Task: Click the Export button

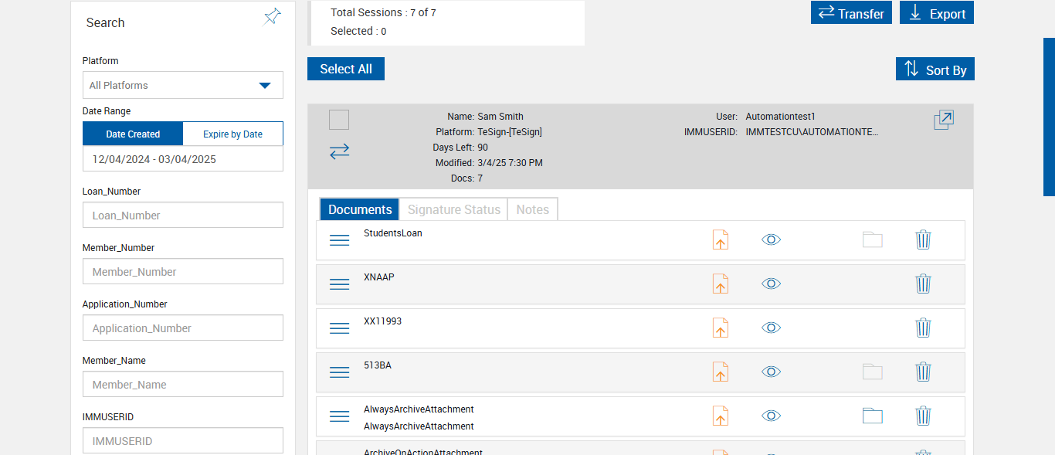Action: tap(937, 12)
